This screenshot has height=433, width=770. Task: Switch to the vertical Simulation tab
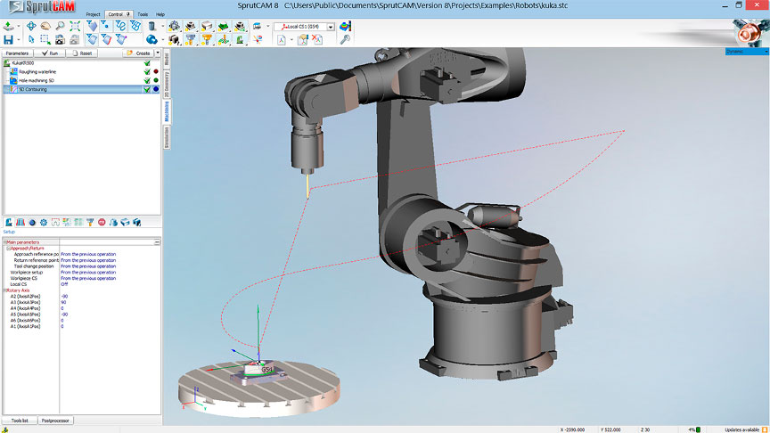point(167,137)
